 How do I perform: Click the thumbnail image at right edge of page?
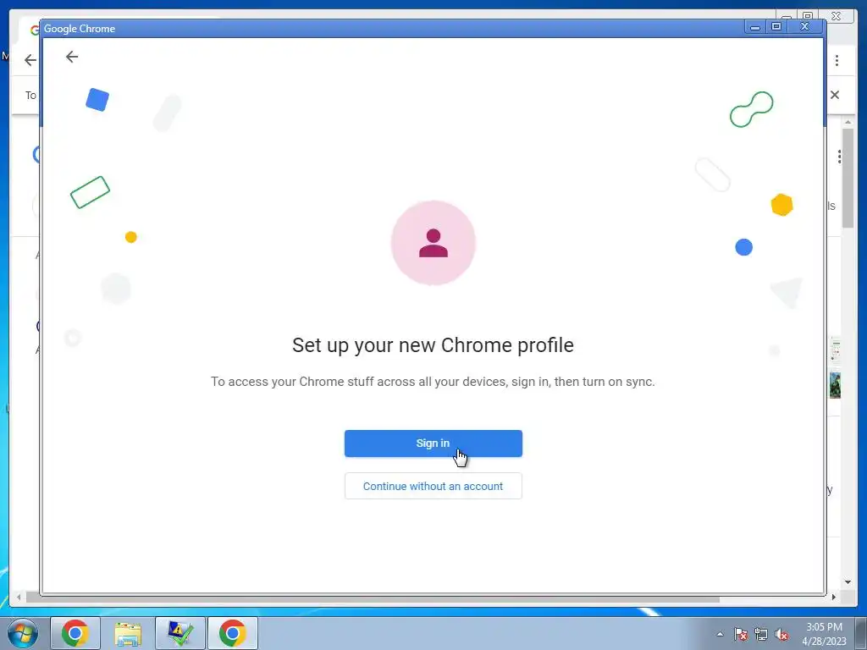tap(835, 385)
